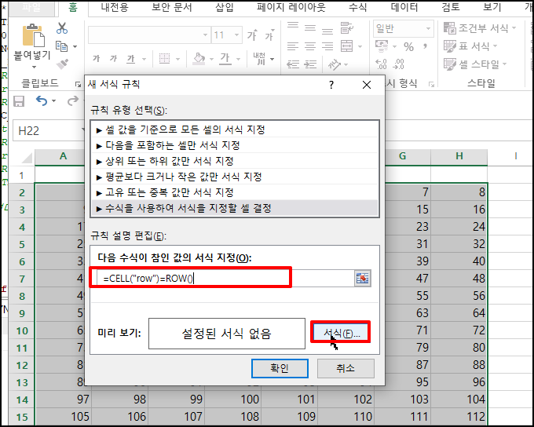Click the Save floppy disk icon

click(19, 101)
